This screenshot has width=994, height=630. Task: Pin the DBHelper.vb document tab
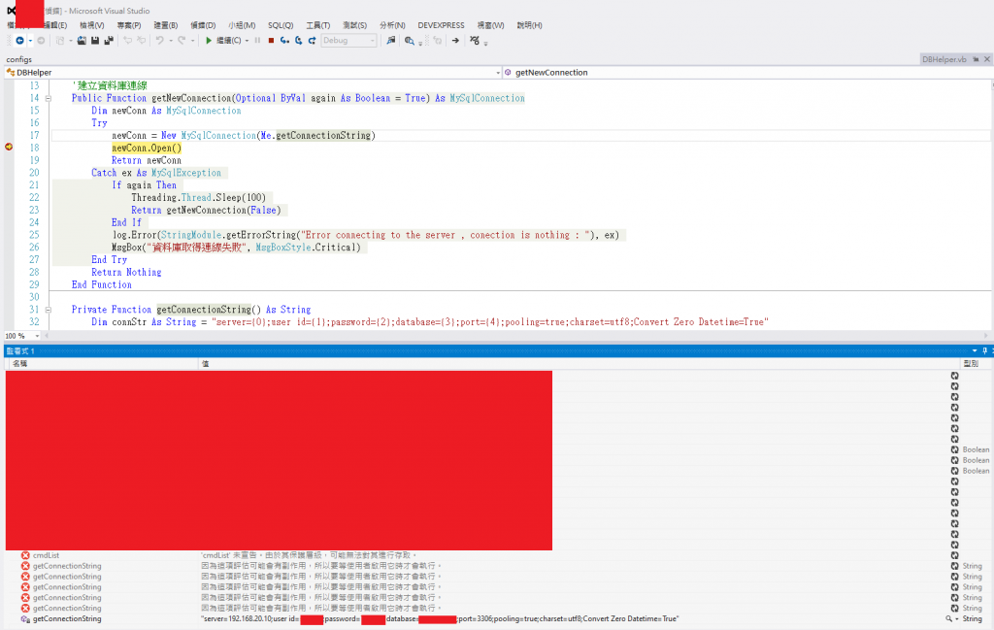point(977,59)
